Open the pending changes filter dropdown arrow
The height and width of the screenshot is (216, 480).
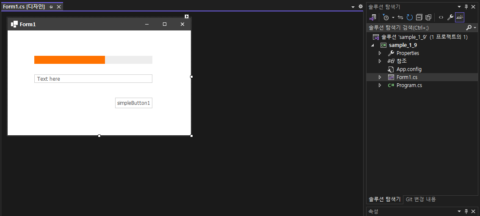[x=393, y=17]
